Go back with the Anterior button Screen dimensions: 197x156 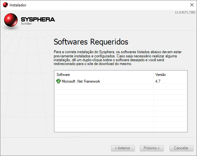click(123, 148)
